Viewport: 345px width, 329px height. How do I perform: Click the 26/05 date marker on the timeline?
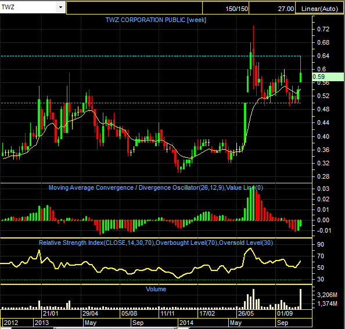(246, 313)
